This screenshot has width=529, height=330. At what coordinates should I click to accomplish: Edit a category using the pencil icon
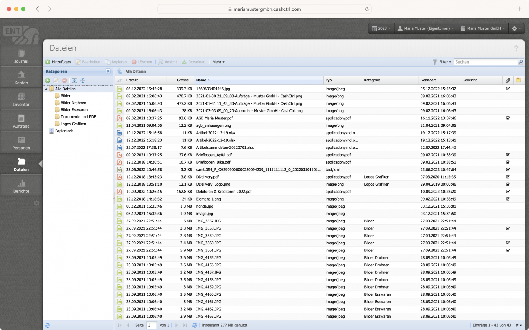56,80
